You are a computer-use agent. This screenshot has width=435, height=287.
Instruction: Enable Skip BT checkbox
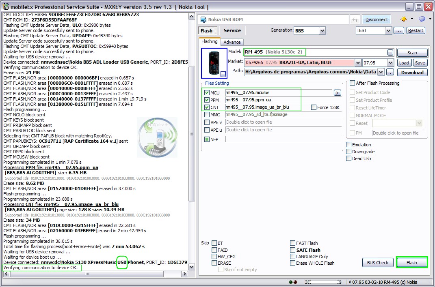pos(214,243)
